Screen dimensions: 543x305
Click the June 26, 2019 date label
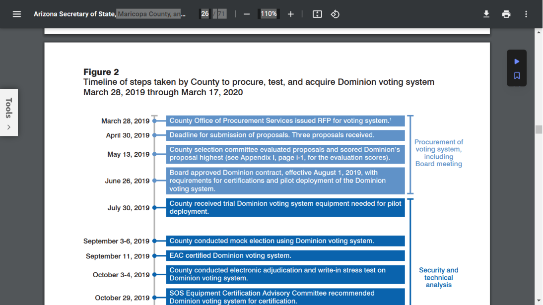point(127,181)
